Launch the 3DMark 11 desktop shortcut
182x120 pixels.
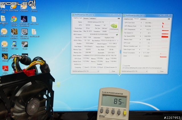[4, 33]
